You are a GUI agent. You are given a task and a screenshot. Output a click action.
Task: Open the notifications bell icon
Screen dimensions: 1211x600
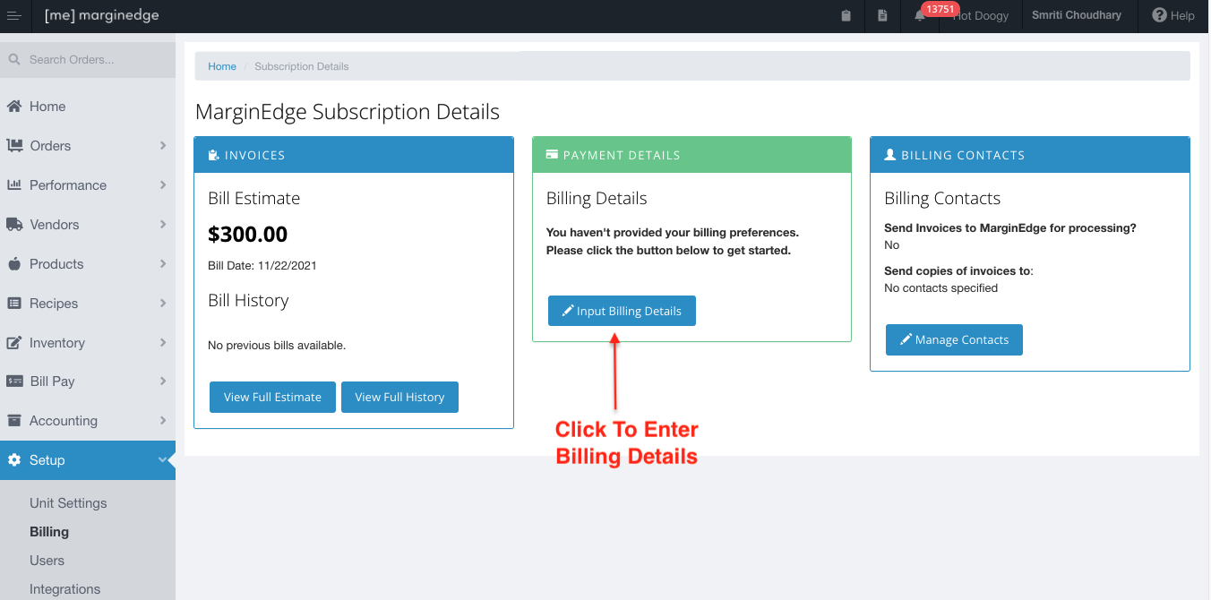tap(920, 16)
